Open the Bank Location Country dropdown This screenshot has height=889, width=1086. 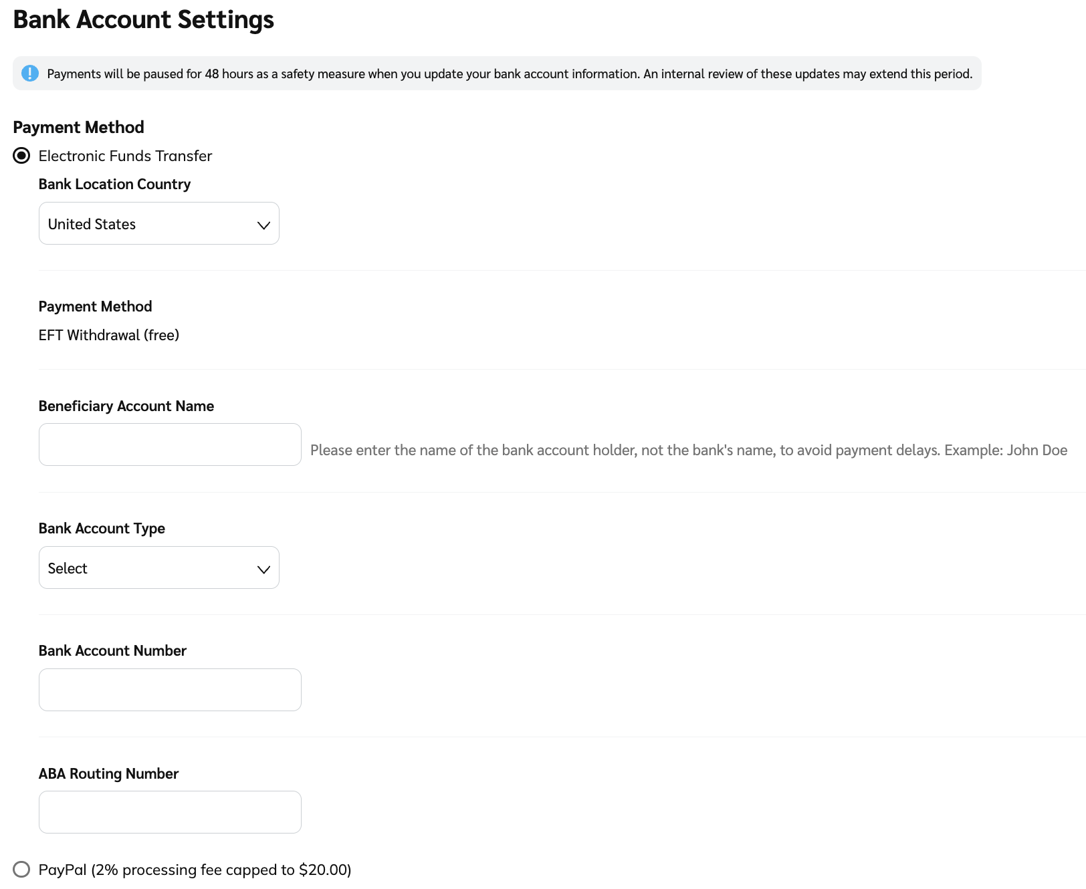click(158, 224)
